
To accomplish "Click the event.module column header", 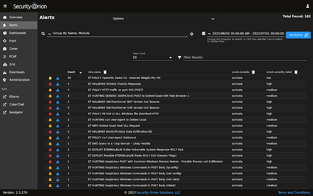I will coord(241,72).
